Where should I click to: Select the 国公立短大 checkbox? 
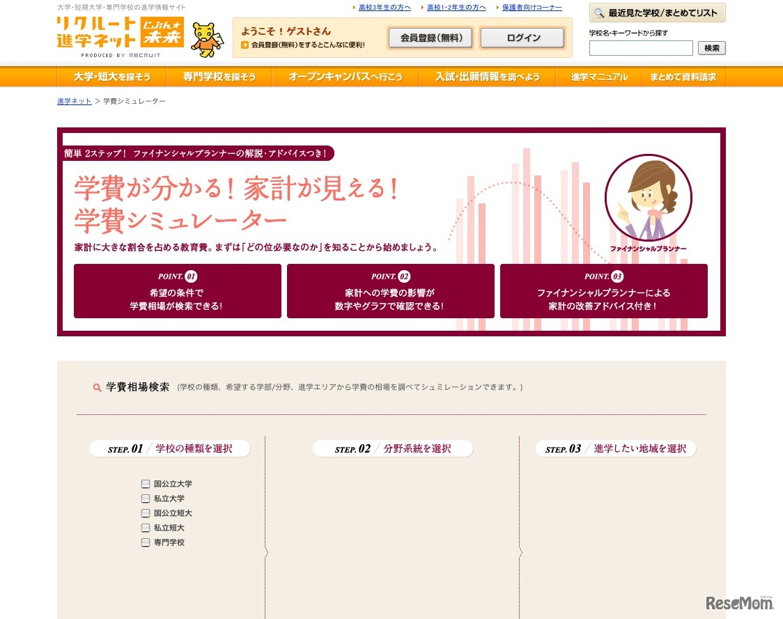coord(146,512)
